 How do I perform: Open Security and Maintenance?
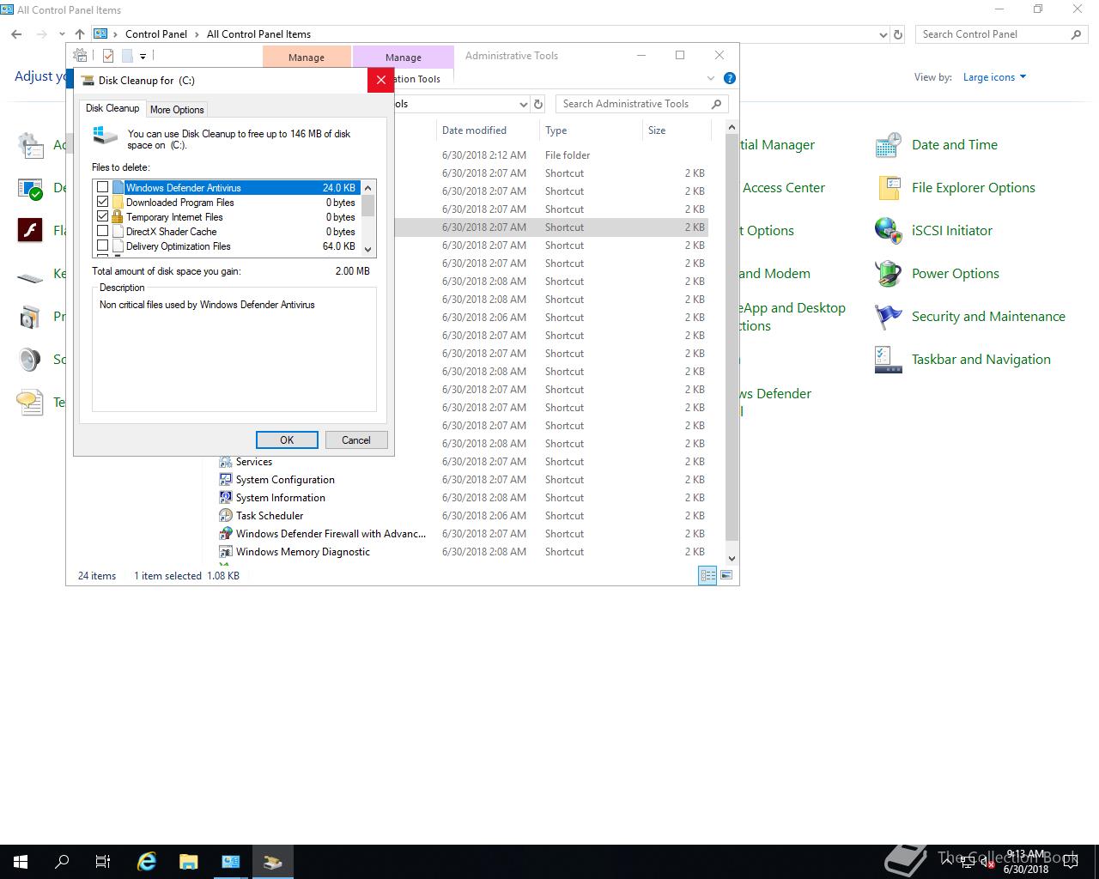click(988, 317)
